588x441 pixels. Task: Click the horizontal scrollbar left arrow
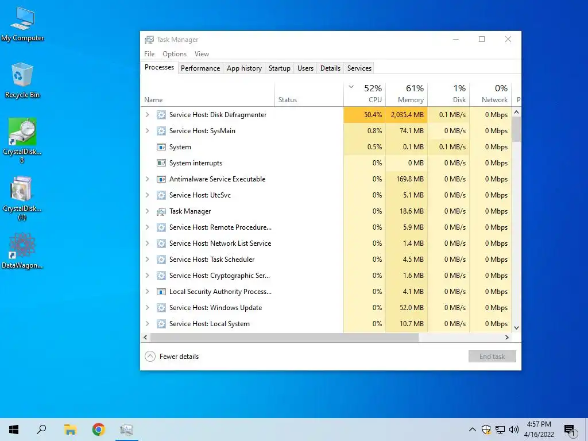pos(145,338)
